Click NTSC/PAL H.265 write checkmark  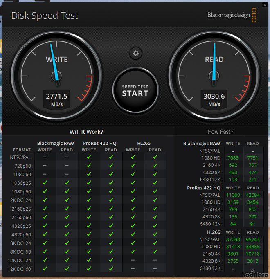[x=133, y=157]
